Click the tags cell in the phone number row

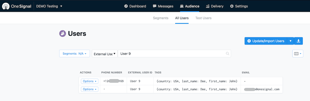point(197,81)
